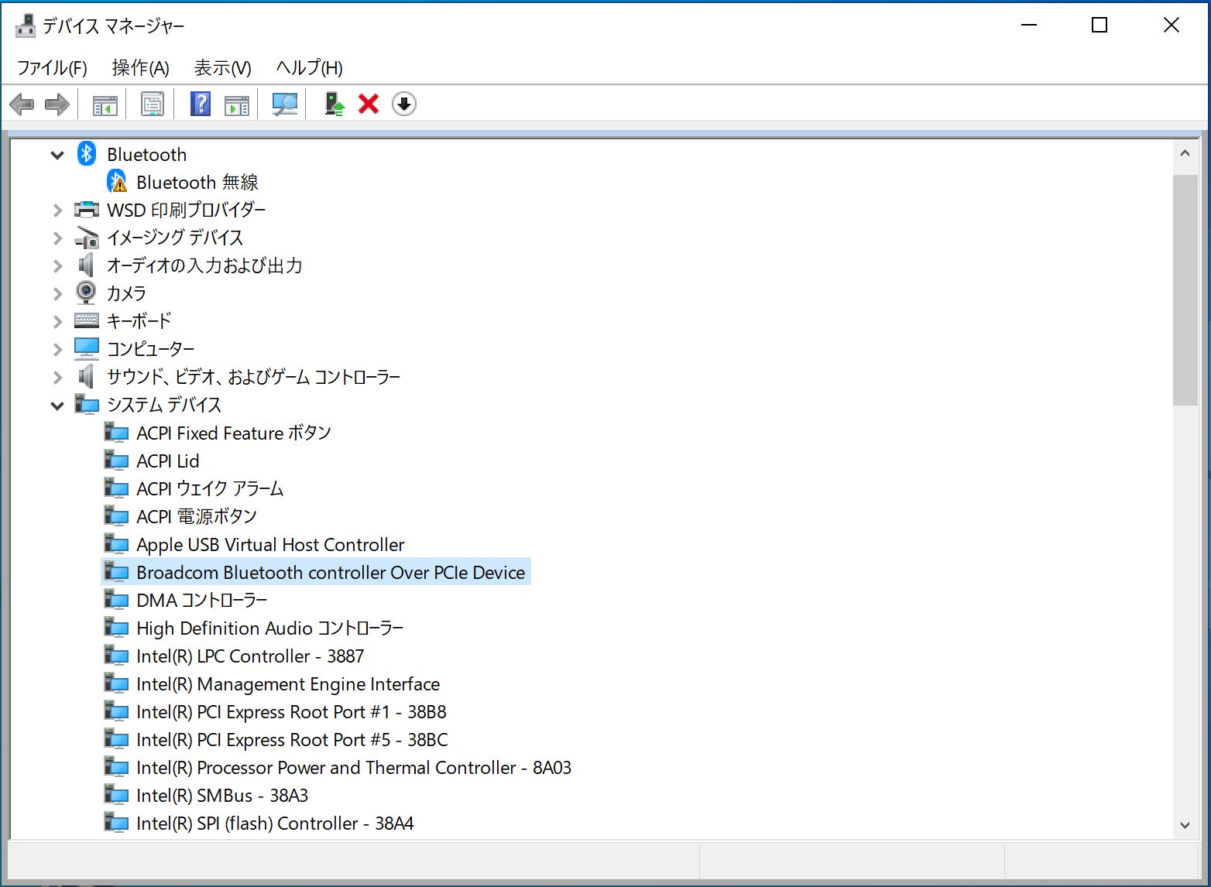The image size is (1211, 887).
Task: Click show/hide console tree icon
Action: tap(105, 104)
